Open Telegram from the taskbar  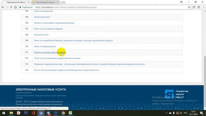pos(48,113)
